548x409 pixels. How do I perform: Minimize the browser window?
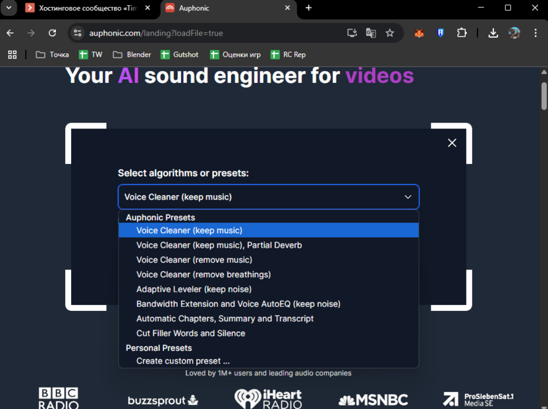point(481,8)
